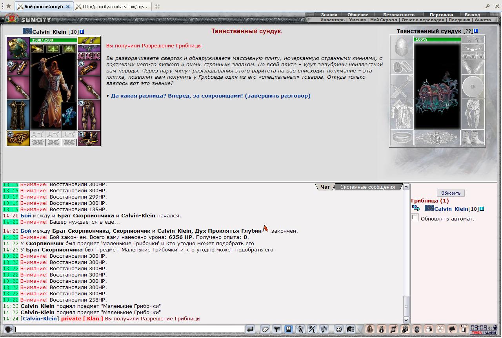Screen dimensions: 502x338
Task: Click the Обновить button
Action: coord(451,193)
